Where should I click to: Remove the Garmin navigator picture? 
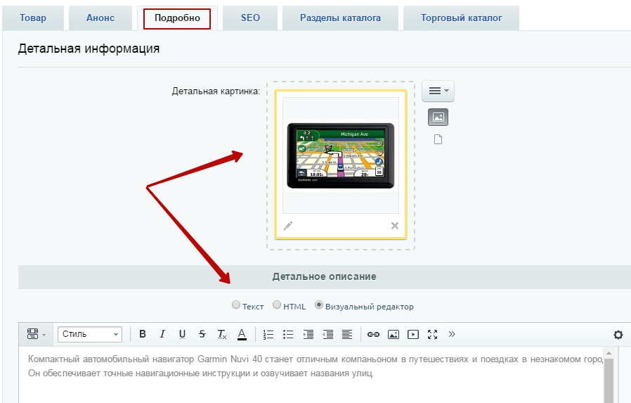point(395,226)
